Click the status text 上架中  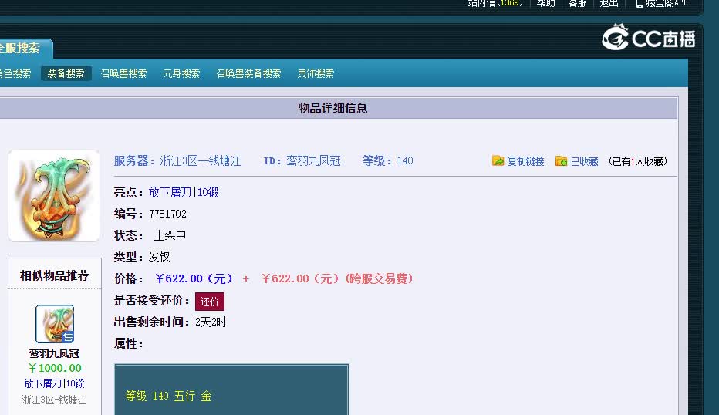pyautogui.click(x=170, y=235)
